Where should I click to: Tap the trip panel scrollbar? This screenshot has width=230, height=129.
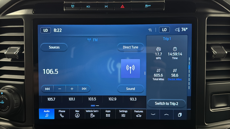coord(189,73)
